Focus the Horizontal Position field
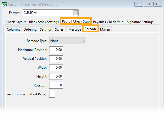The height and width of the screenshot is (114, 164). [56, 50]
